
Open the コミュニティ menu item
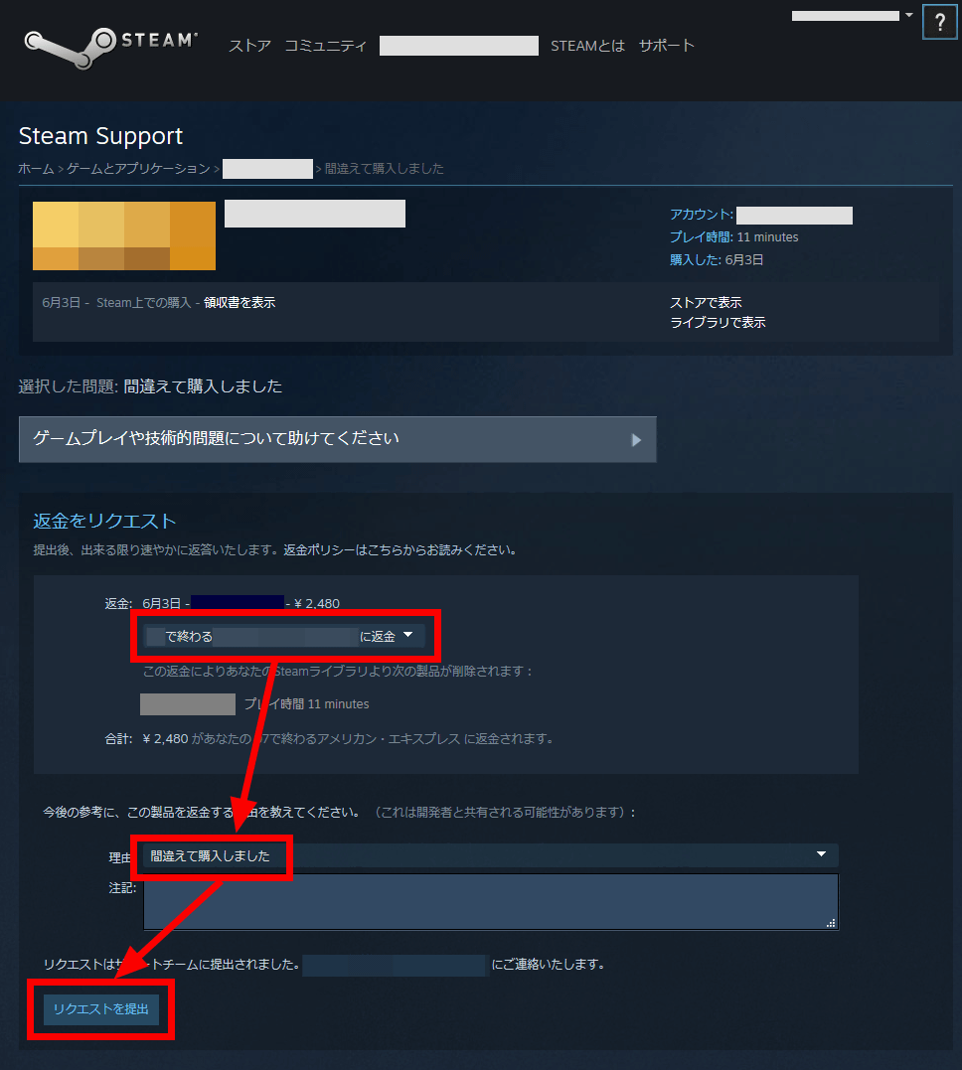(x=325, y=46)
